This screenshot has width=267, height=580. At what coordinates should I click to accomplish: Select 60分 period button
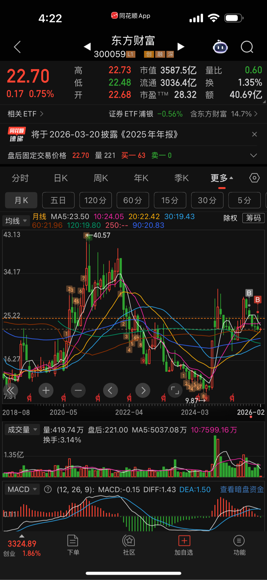(x=132, y=200)
